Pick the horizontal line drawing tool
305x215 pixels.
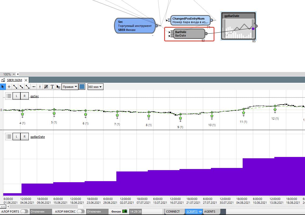(x=34, y=87)
